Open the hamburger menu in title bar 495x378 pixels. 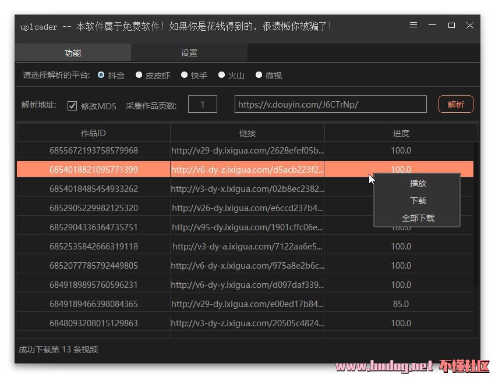(x=413, y=26)
